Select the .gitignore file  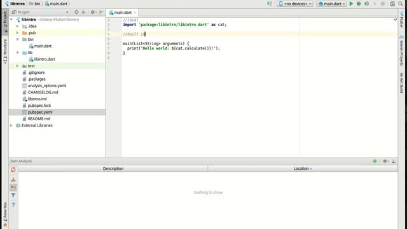pyautogui.click(x=36, y=73)
